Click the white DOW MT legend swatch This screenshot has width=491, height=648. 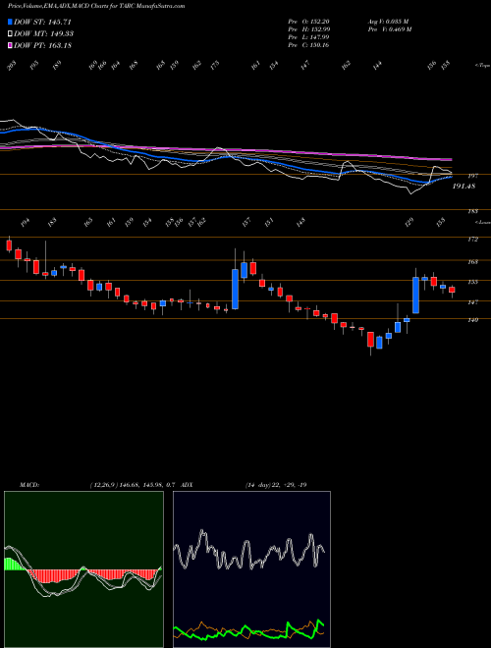tap(10, 33)
